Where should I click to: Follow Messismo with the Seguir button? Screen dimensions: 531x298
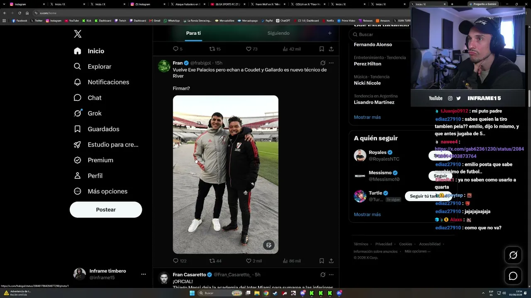tap(440, 176)
